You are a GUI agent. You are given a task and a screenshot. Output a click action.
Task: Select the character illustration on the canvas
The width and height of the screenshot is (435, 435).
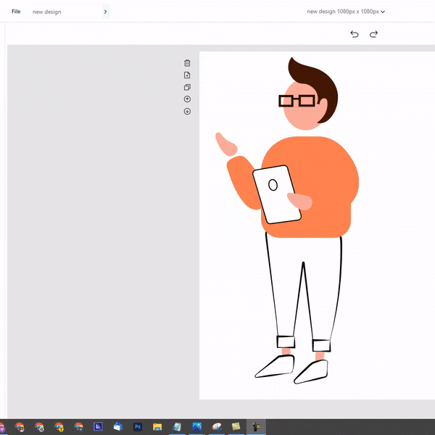tap(287, 220)
